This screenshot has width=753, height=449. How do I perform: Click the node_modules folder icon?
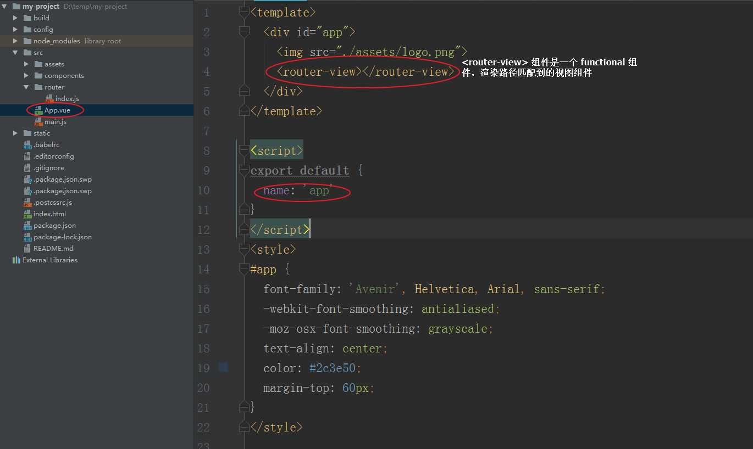[27, 41]
